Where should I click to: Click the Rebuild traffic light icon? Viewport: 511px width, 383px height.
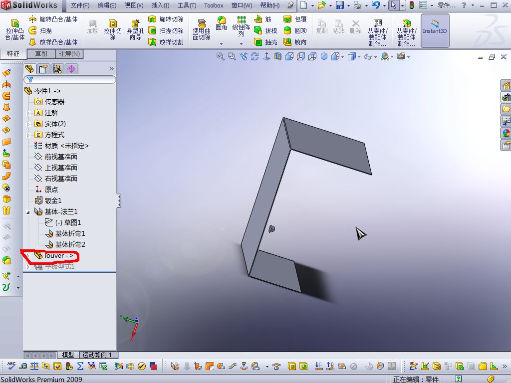412,5
